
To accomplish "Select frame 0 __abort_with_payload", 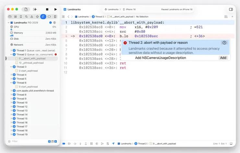I will [33, 59].
